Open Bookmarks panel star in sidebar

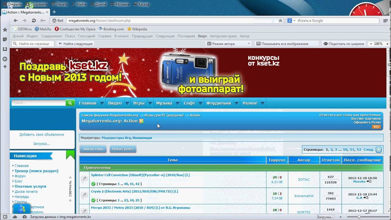(x=5, y=30)
